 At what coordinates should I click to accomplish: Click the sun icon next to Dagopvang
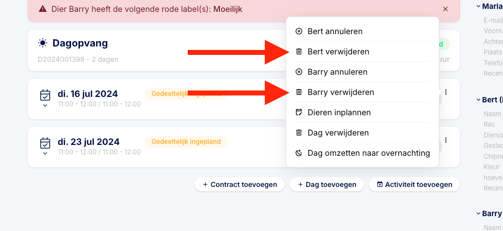tap(43, 43)
